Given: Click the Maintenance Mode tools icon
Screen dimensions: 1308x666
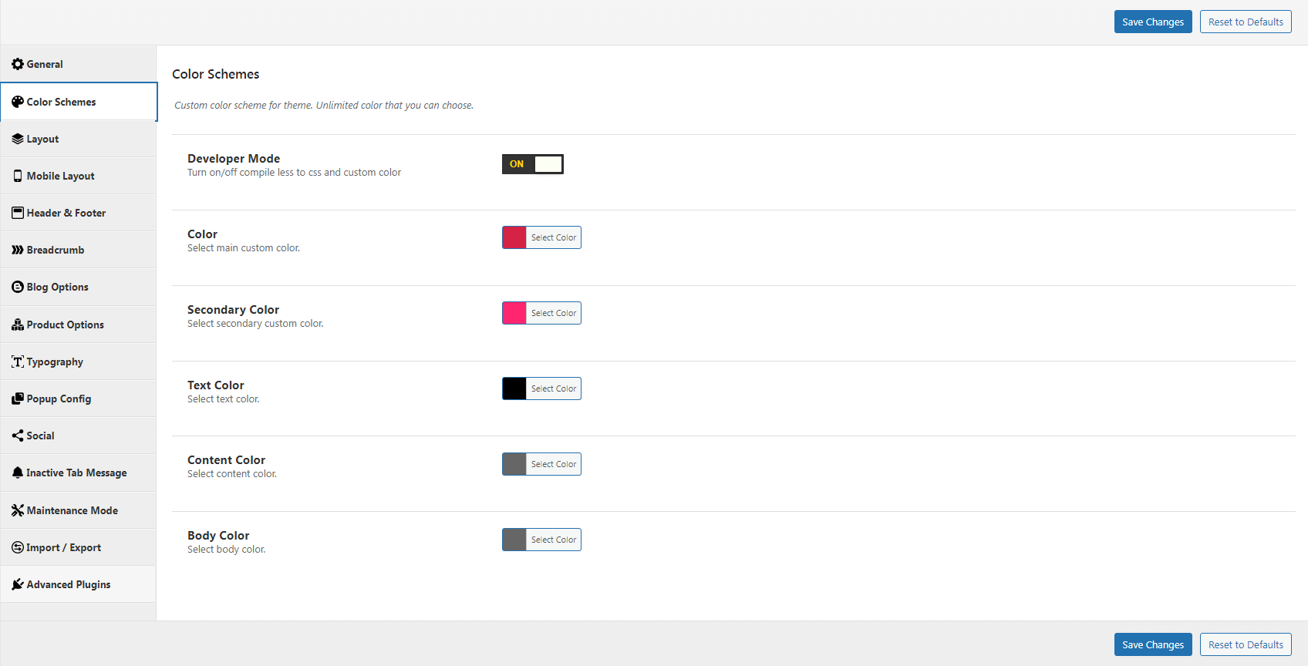Looking at the screenshot, I should [18, 510].
